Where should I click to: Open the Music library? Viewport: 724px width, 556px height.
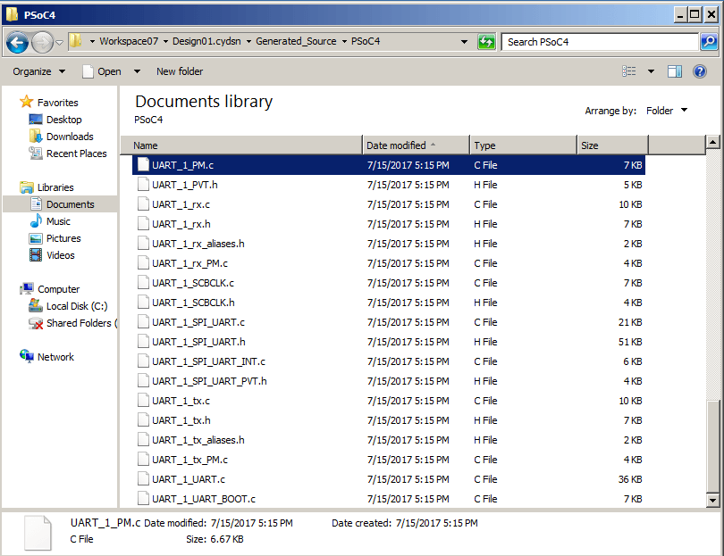[58, 221]
